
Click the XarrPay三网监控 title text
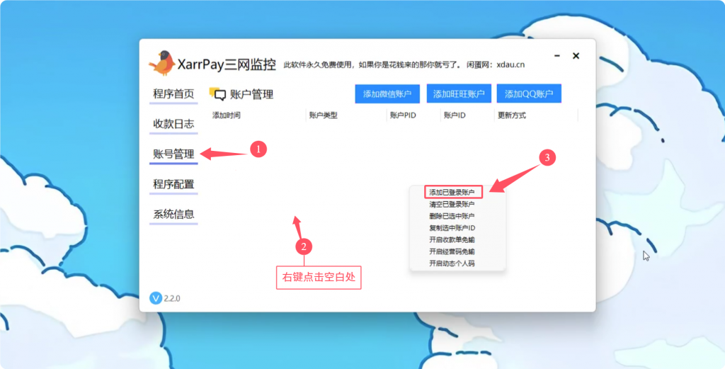pyautogui.click(x=227, y=65)
